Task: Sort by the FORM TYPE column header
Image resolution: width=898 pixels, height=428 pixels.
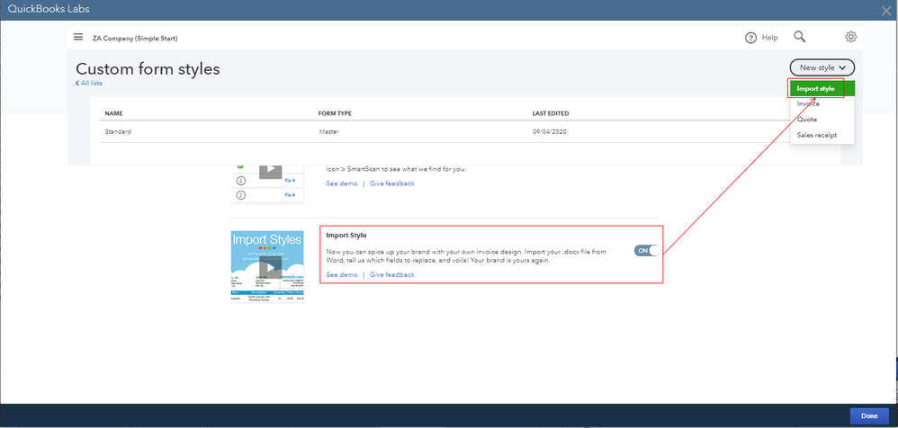Action: pos(335,114)
